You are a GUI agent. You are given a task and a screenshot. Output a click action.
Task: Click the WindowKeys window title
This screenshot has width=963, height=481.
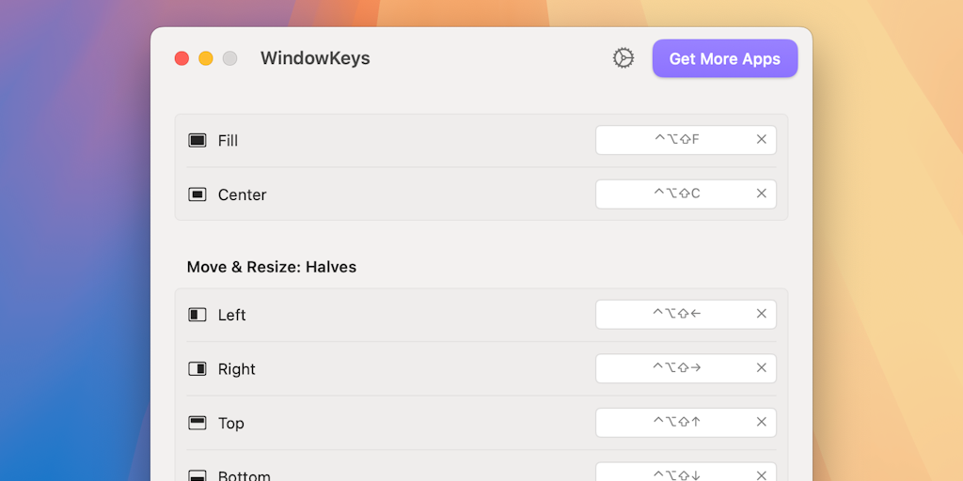pyautogui.click(x=315, y=58)
